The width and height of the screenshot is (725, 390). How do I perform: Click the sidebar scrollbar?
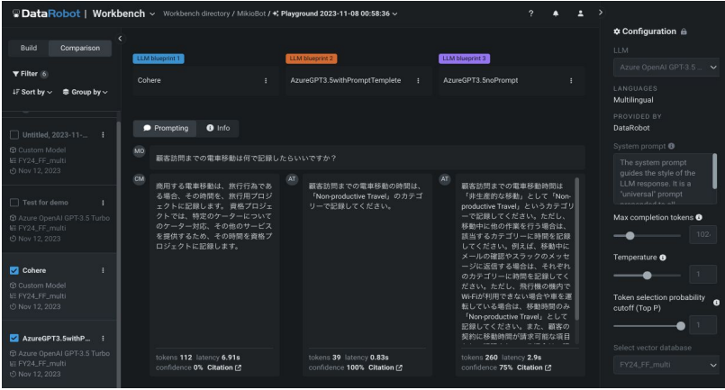[118, 255]
